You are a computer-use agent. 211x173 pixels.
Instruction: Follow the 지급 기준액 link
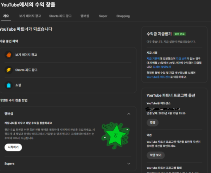pos(154,58)
